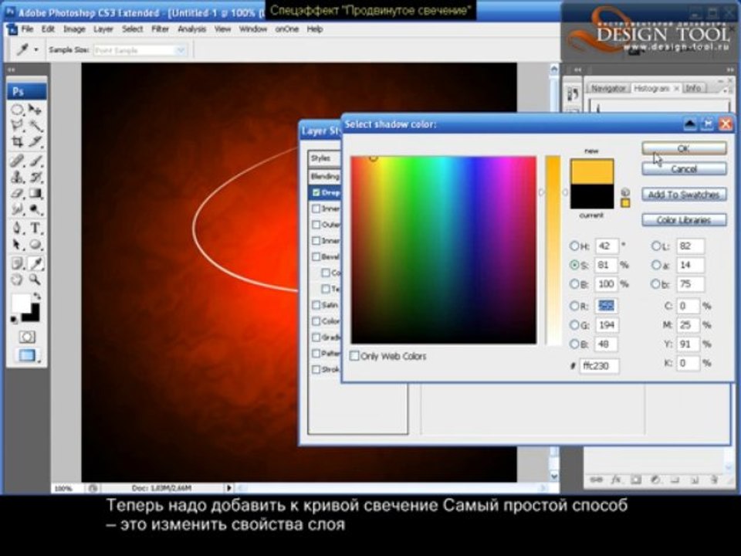The height and width of the screenshot is (556, 741).
Task: Select the Zoom magnifier tool
Action: pos(36,280)
